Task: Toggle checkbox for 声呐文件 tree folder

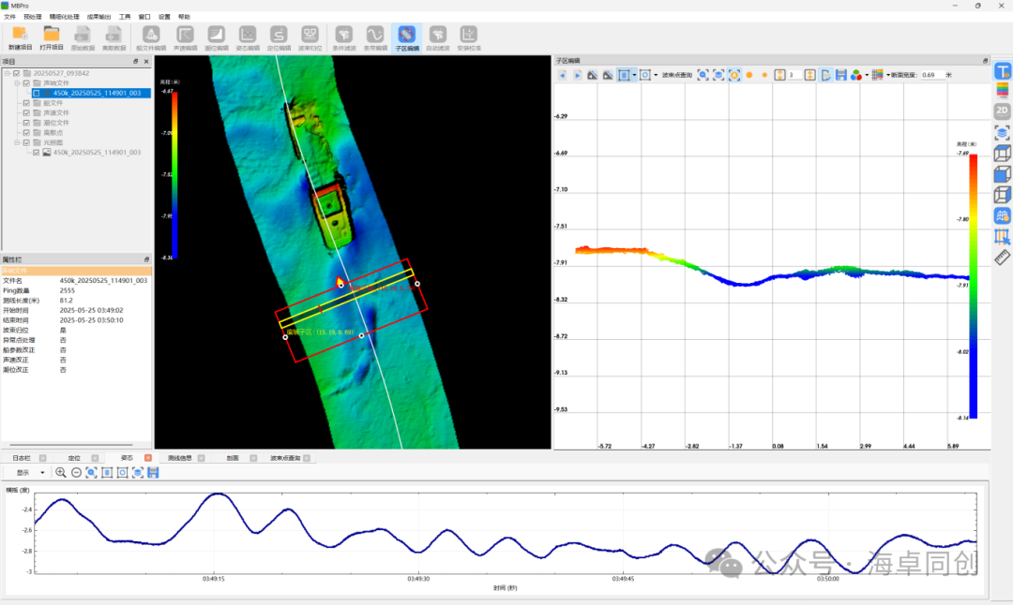Action: pos(26,83)
